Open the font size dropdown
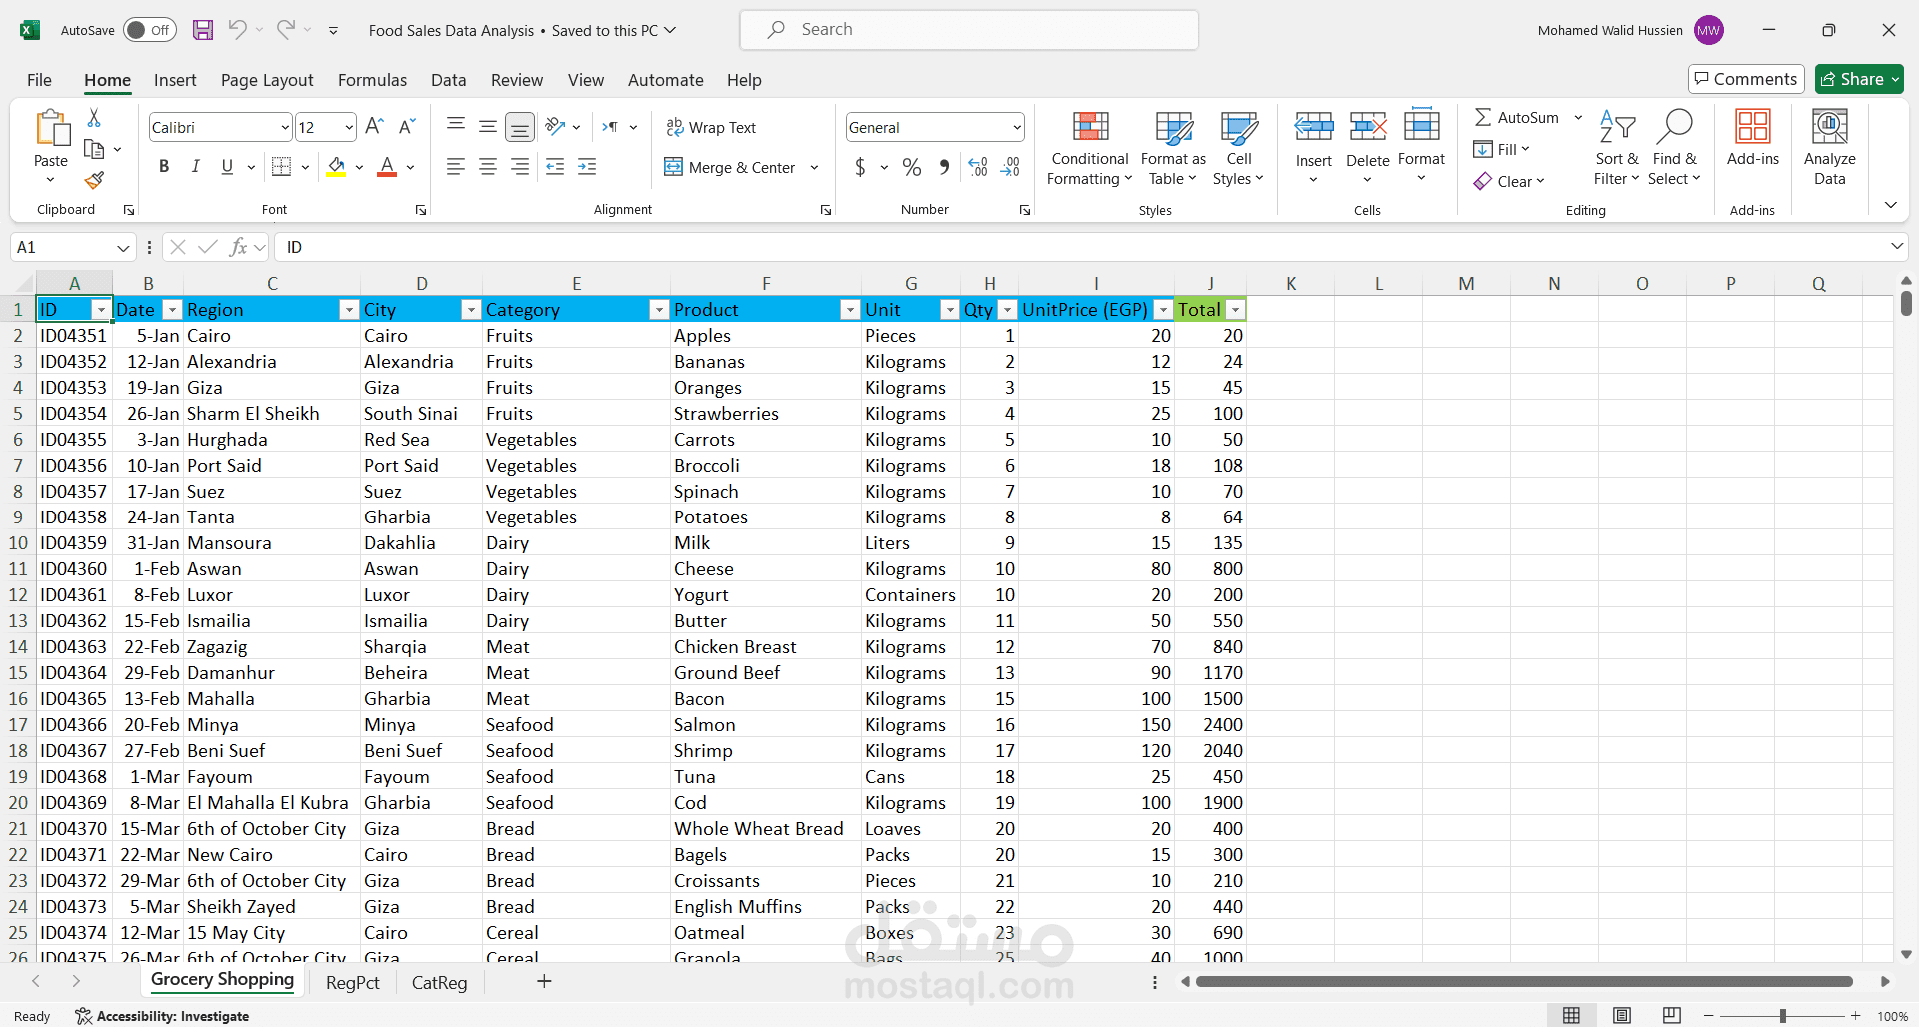Image resolution: width=1919 pixels, height=1027 pixels. pyautogui.click(x=349, y=128)
